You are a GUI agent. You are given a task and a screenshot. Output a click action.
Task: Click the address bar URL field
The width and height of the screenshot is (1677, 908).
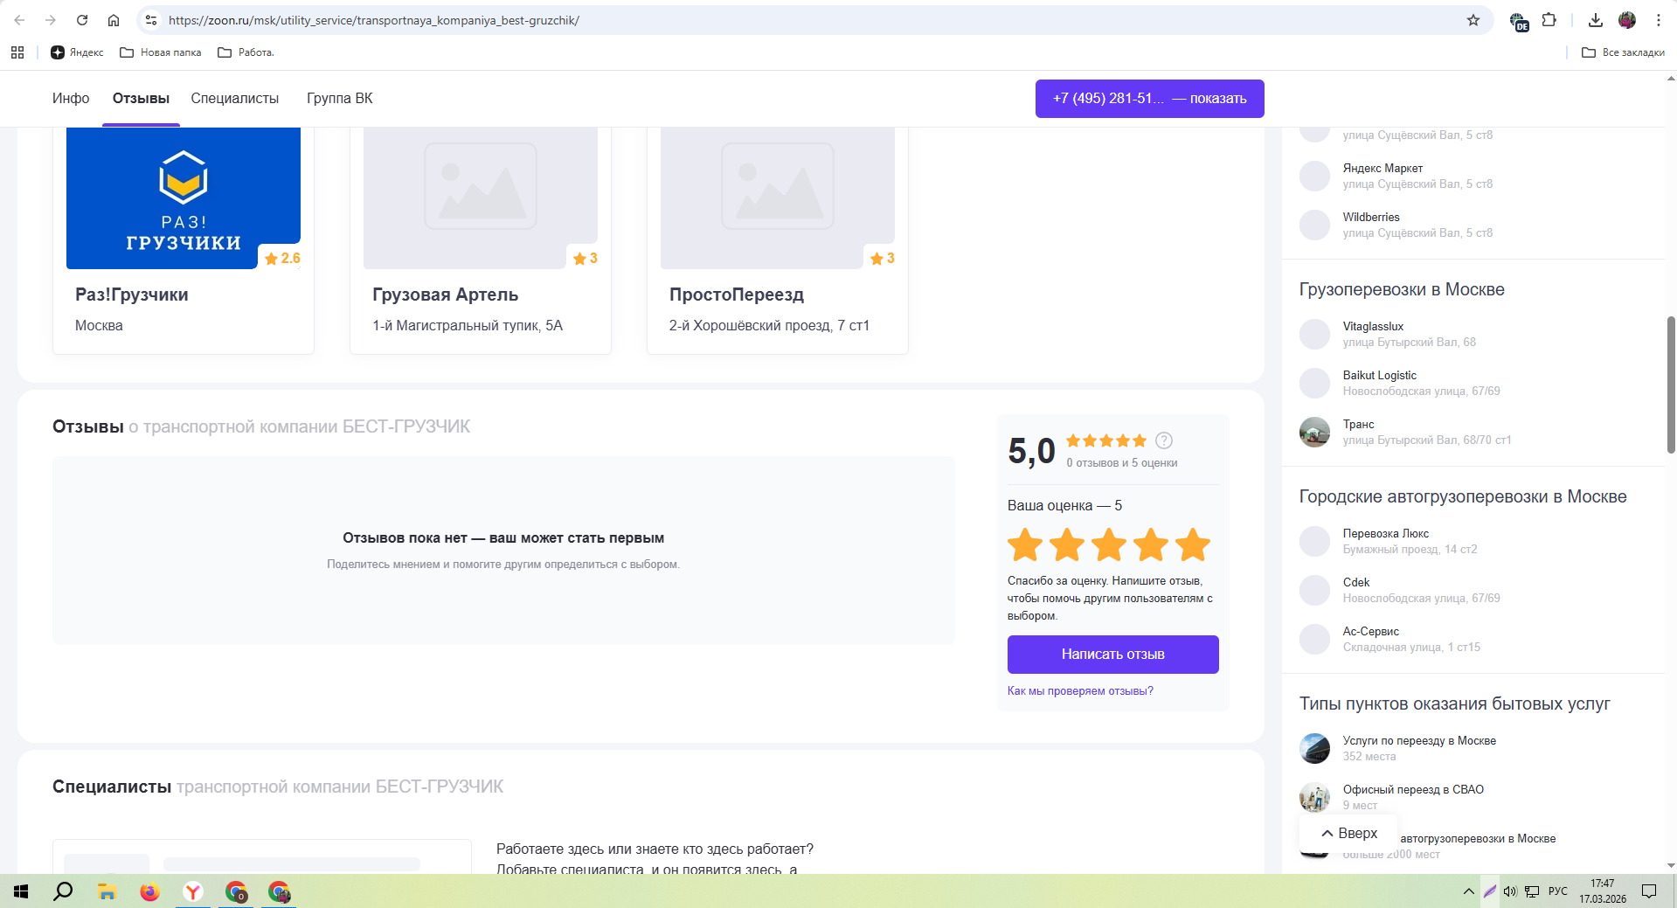(x=813, y=20)
